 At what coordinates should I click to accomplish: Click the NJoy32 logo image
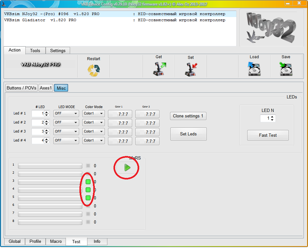271,28
